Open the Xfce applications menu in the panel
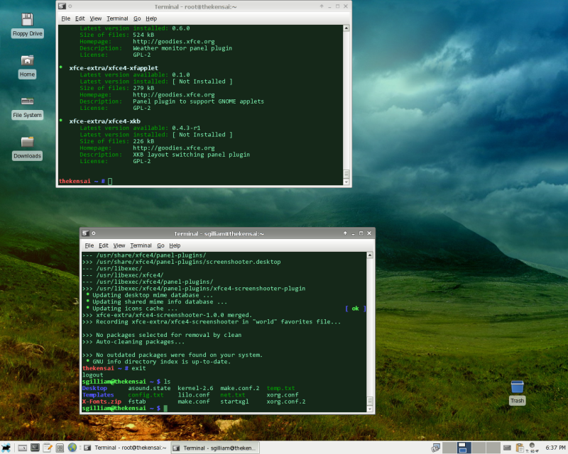 (6, 448)
